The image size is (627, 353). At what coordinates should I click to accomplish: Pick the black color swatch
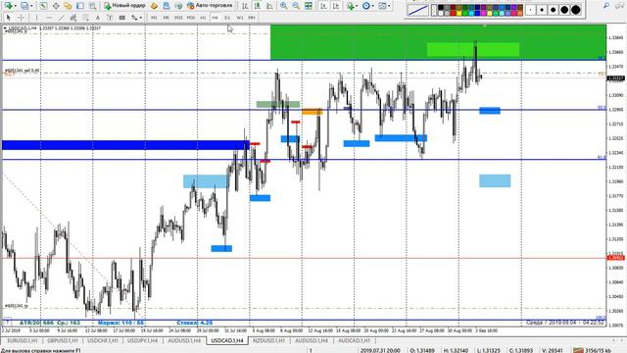point(441,7)
